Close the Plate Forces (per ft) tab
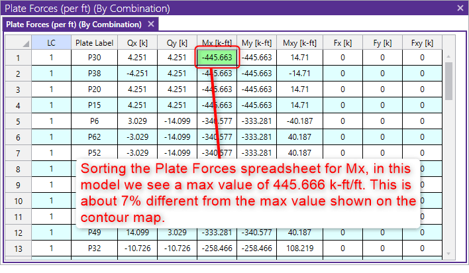469x273 pixels. coord(151,25)
